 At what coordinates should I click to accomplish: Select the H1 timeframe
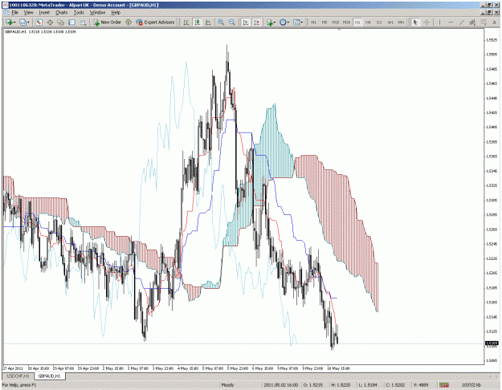[x=357, y=22]
